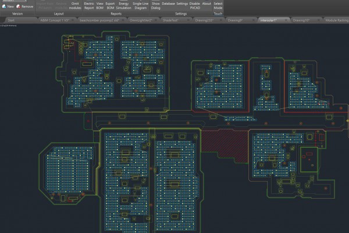The width and height of the screenshot is (349, 233).
Task: Open the Database tool
Action: tap(168, 3)
